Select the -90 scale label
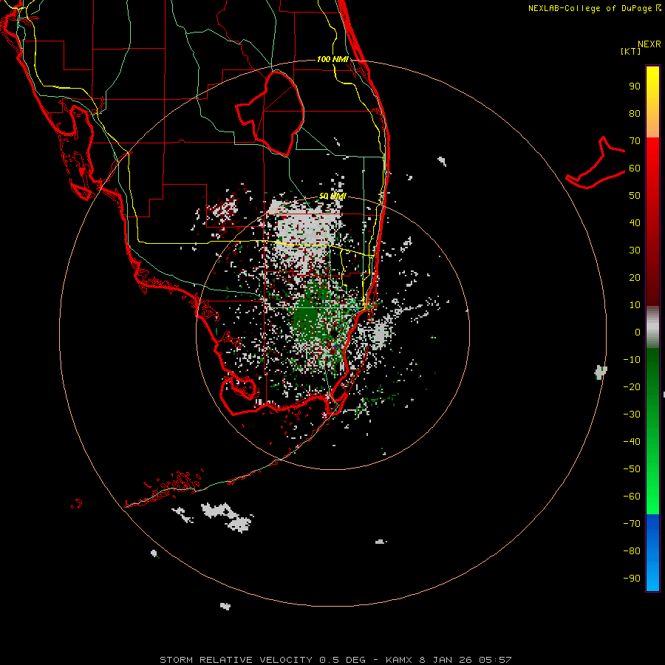This screenshot has height=665, width=665. coord(632,579)
